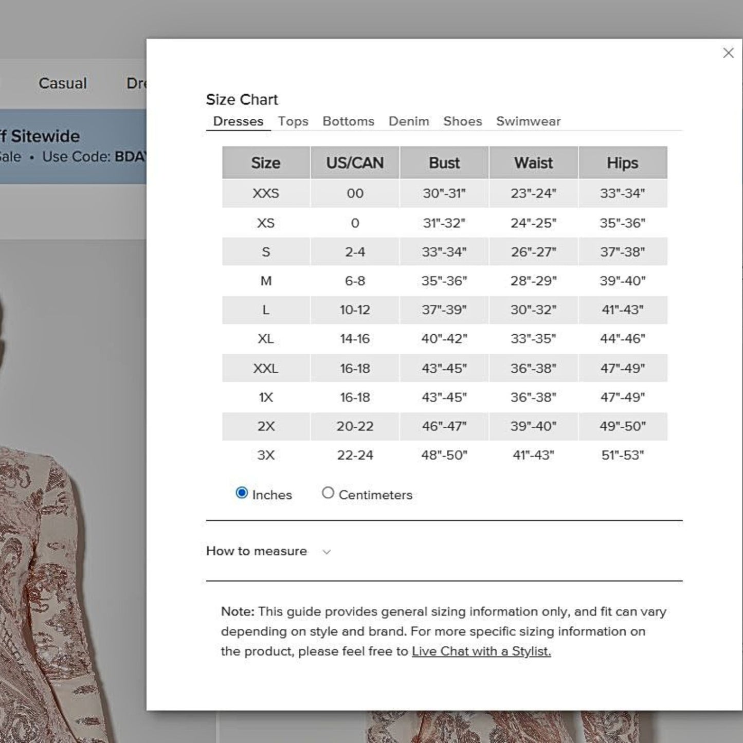The height and width of the screenshot is (743, 743).
Task: View the Shoes size chart tab
Action: coord(462,121)
